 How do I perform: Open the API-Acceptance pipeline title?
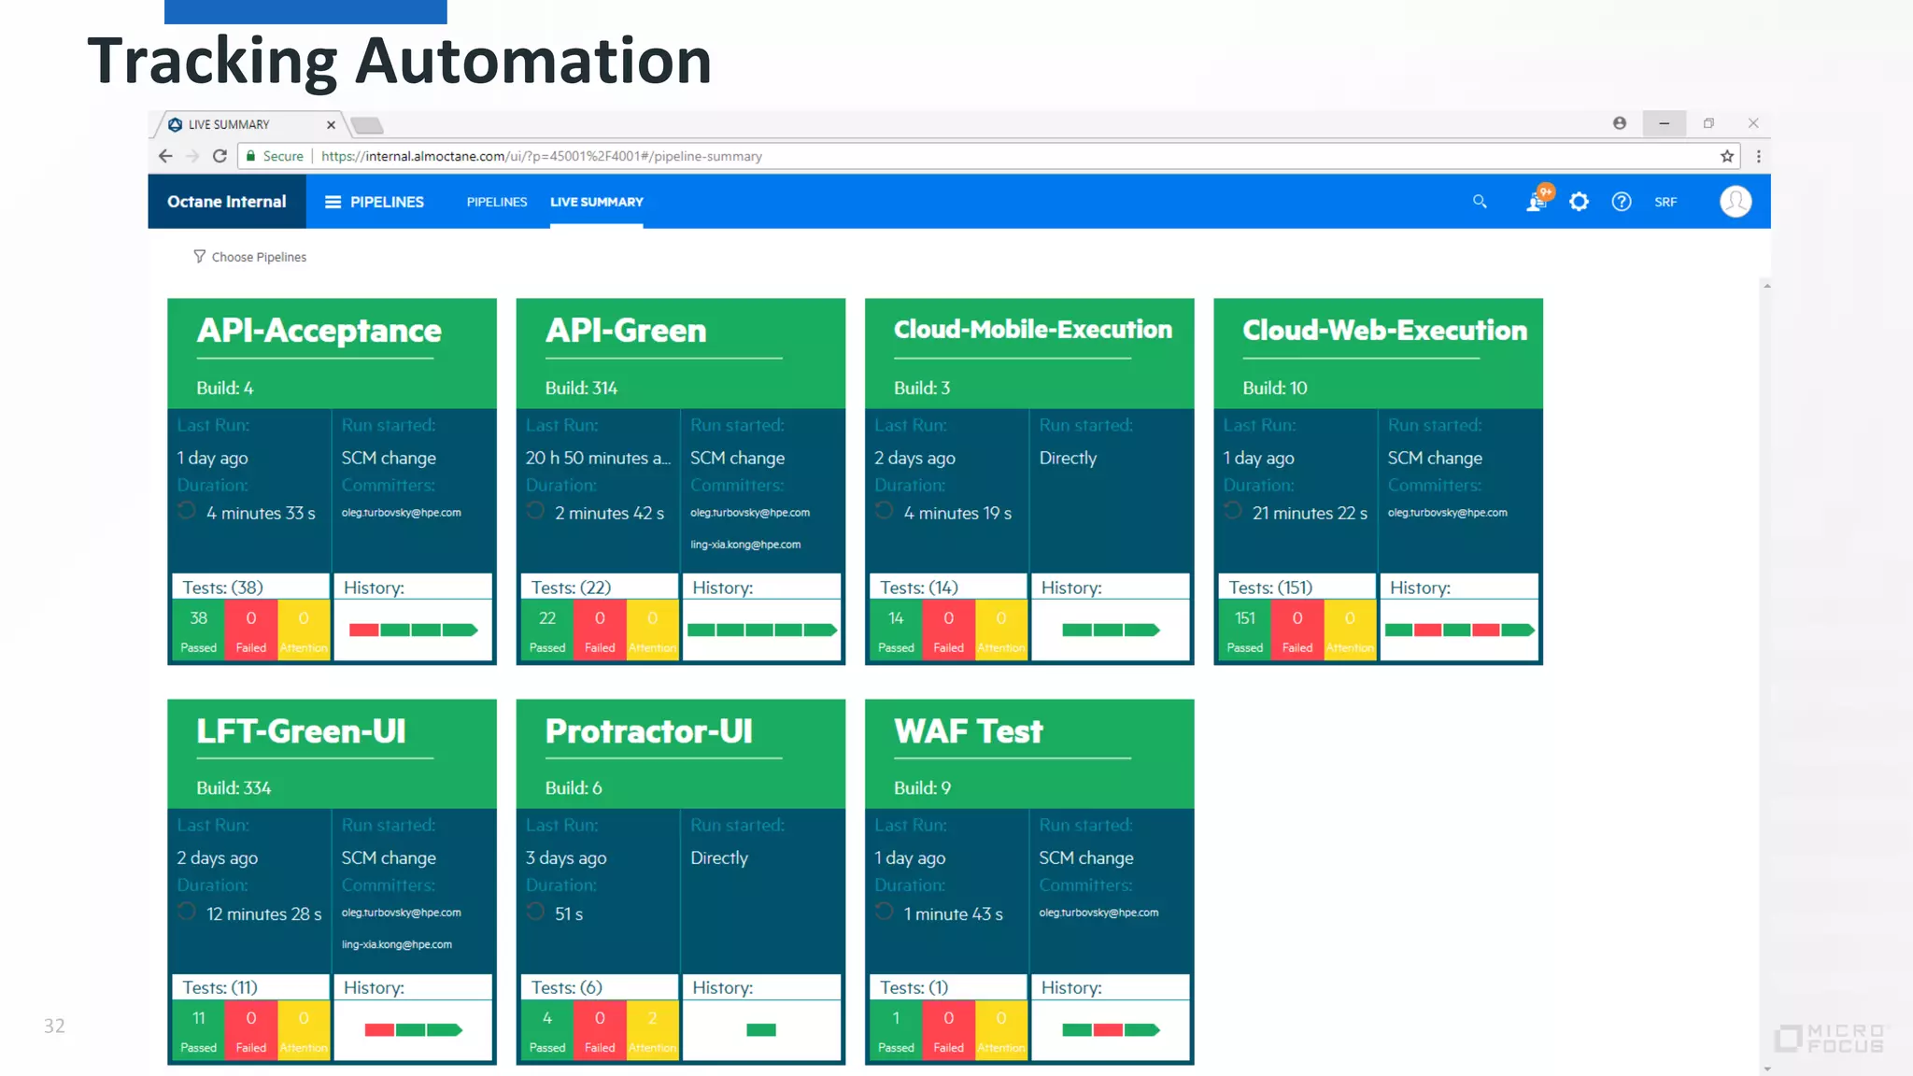pyautogui.click(x=319, y=331)
